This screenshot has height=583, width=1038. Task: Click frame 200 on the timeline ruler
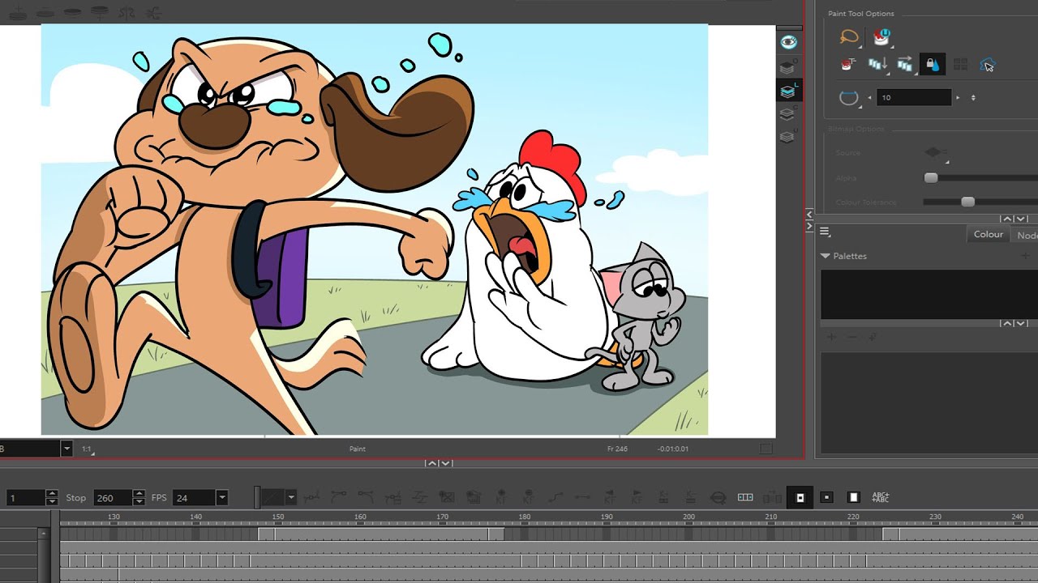pyautogui.click(x=688, y=517)
